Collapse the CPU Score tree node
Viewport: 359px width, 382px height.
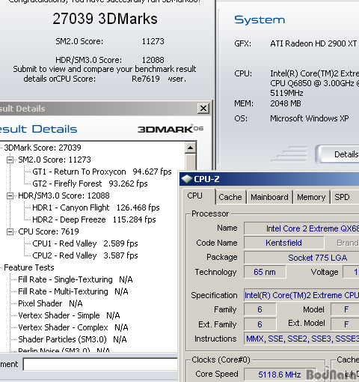coord(10,231)
